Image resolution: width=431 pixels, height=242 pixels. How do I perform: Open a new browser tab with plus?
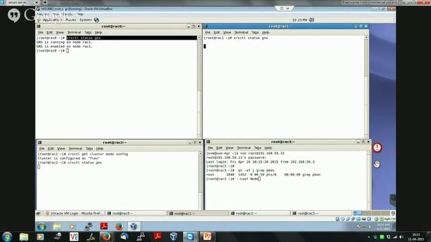(45, 2)
